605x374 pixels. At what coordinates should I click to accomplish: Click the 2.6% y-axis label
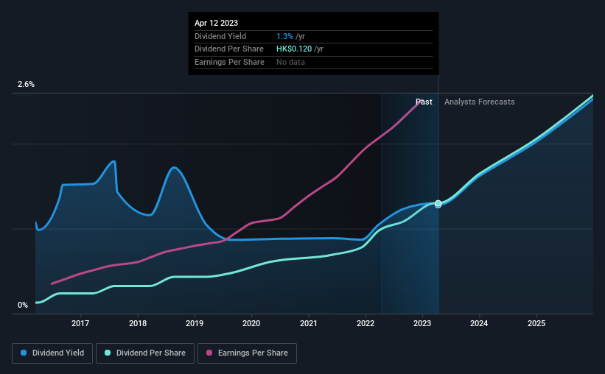click(26, 84)
